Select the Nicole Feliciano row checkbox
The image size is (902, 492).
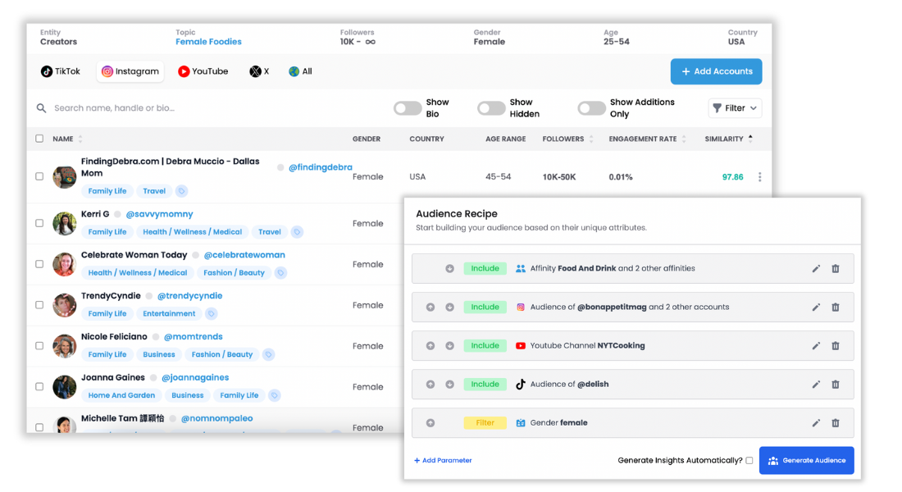coord(39,346)
